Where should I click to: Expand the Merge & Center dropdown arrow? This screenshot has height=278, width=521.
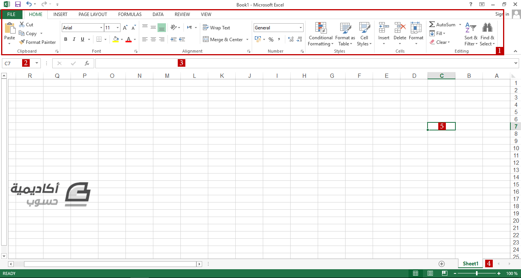247,40
